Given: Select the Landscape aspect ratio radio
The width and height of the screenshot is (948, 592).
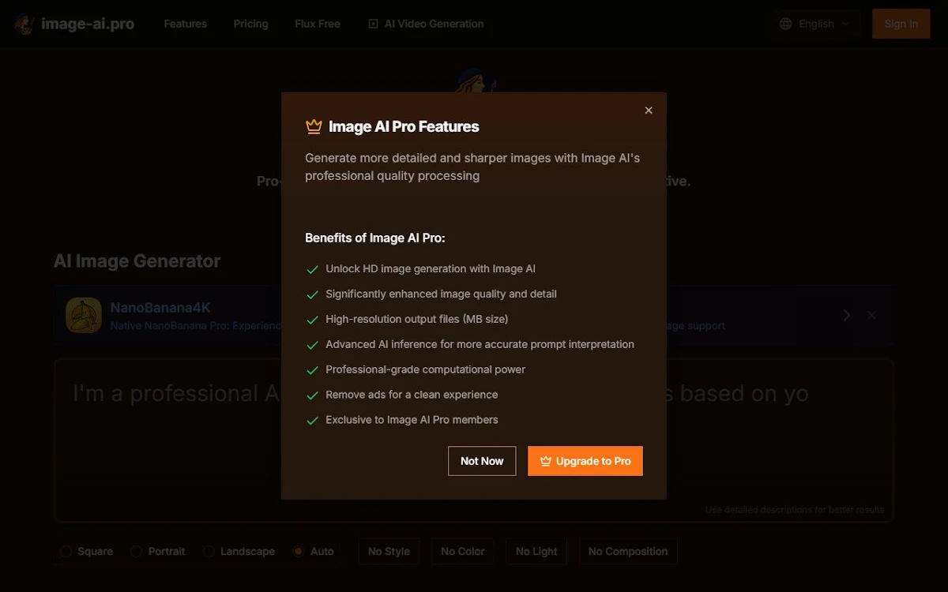Looking at the screenshot, I should (x=209, y=552).
